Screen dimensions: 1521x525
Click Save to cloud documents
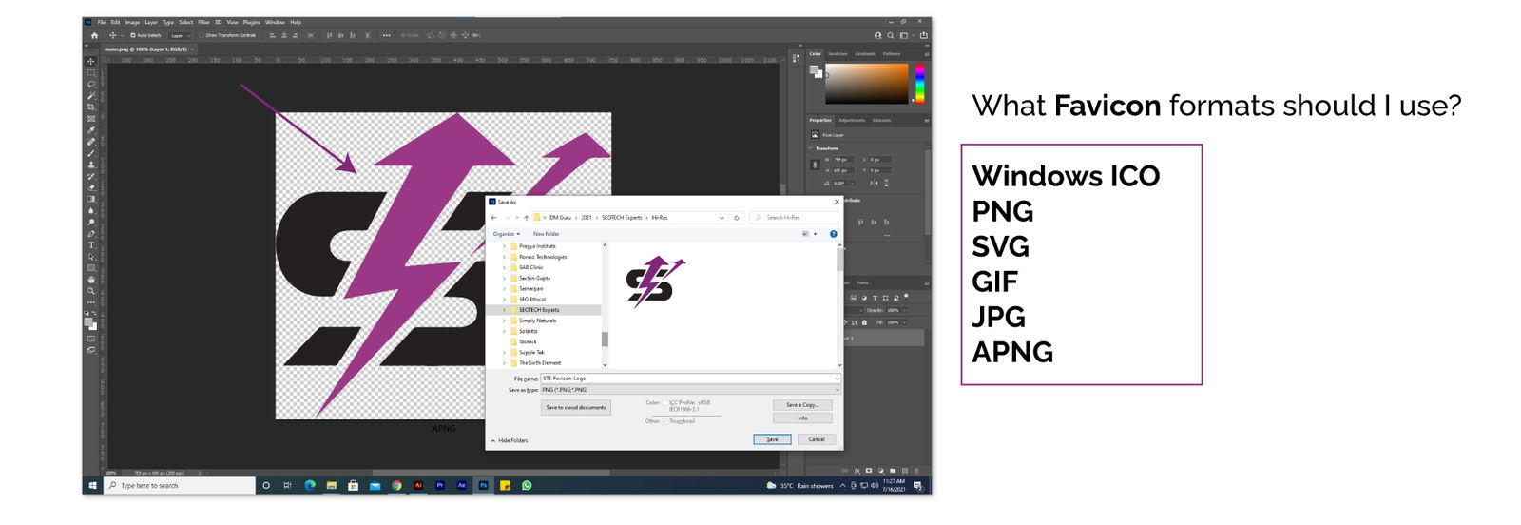(x=576, y=407)
